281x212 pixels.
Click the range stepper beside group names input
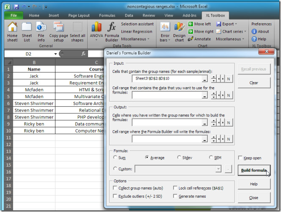coord(213,79)
